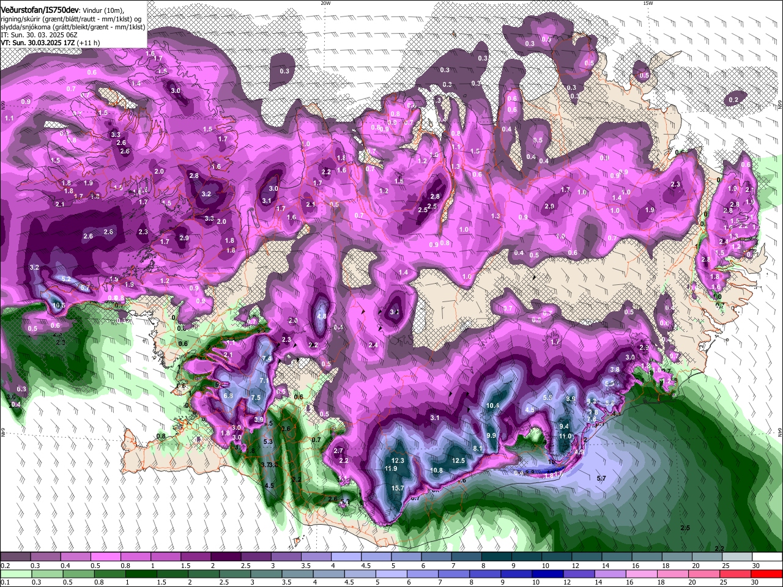Click the top-row legend swatch between 4 and 4.5
This screenshot has width=783, height=587.
pyautogui.click(x=346, y=557)
